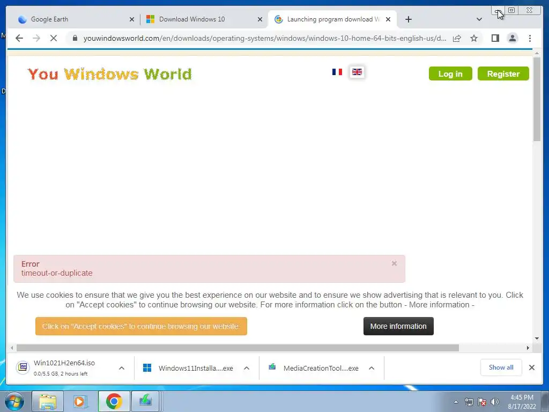Close the Launching program download tab

[x=388, y=19]
